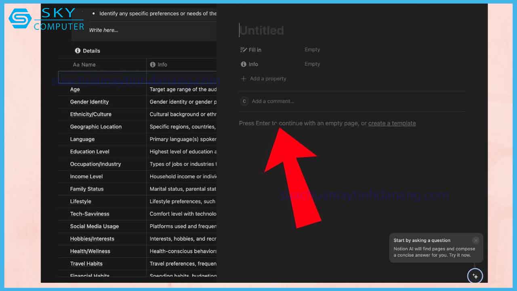Open the Info column header menu
The width and height of the screenshot is (517, 291).
(162, 65)
